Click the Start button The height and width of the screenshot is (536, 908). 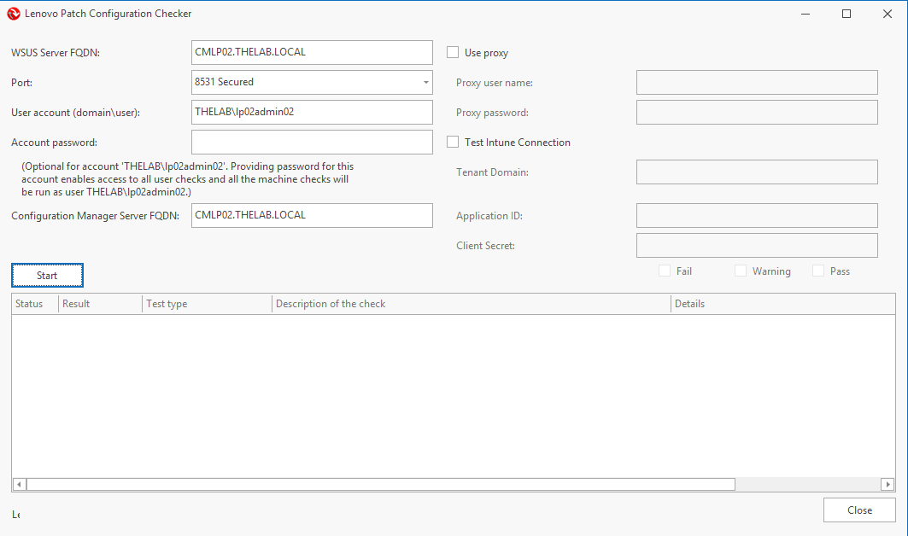click(x=47, y=276)
